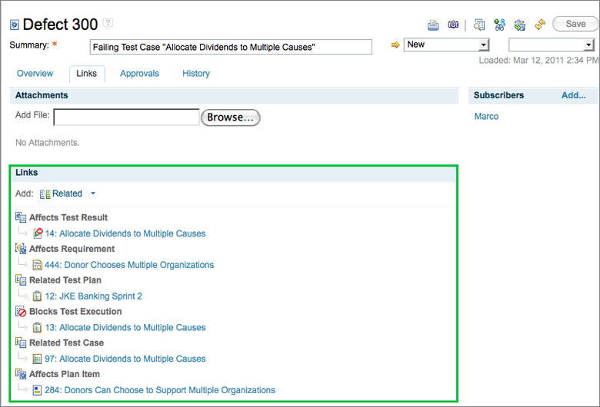Screen dimensions: 600x407
Task: Click the orange state arrow icon
Action: click(395, 45)
